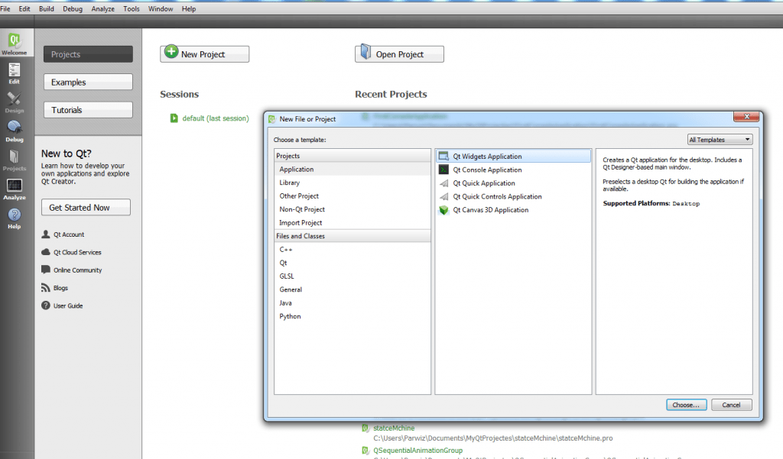Open the statceMchine recent project
This screenshot has height=459, width=783.
click(x=395, y=428)
